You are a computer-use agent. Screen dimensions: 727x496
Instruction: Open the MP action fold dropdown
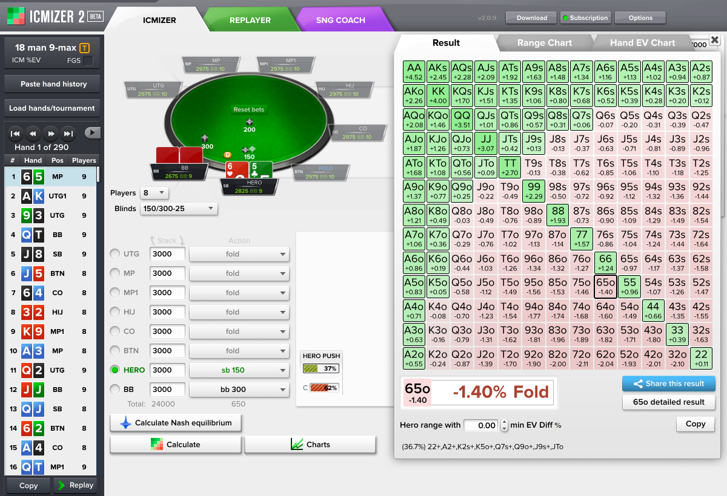[x=239, y=273]
